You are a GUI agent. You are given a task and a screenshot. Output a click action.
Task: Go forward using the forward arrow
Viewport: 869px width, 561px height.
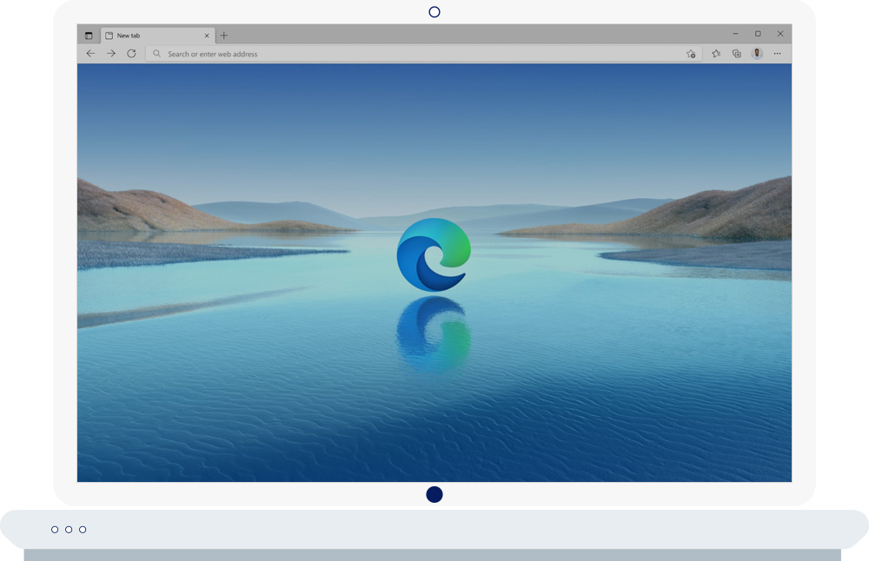click(111, 54)
